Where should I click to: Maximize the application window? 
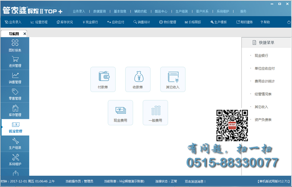[280, 4]
